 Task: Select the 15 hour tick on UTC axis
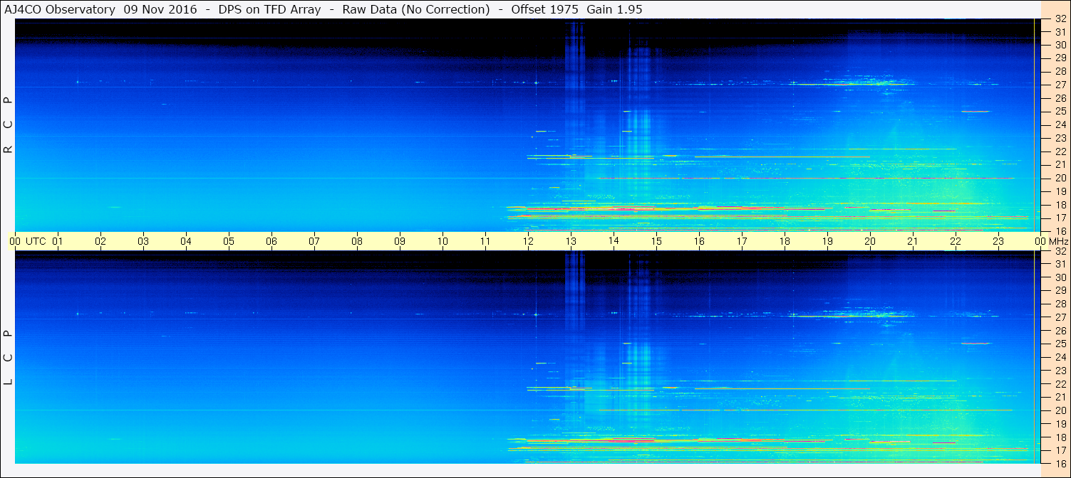coord(656,241)
